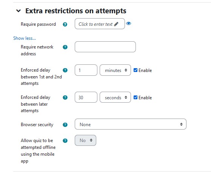Open help for Require password
211x175 pixels.
65,25
